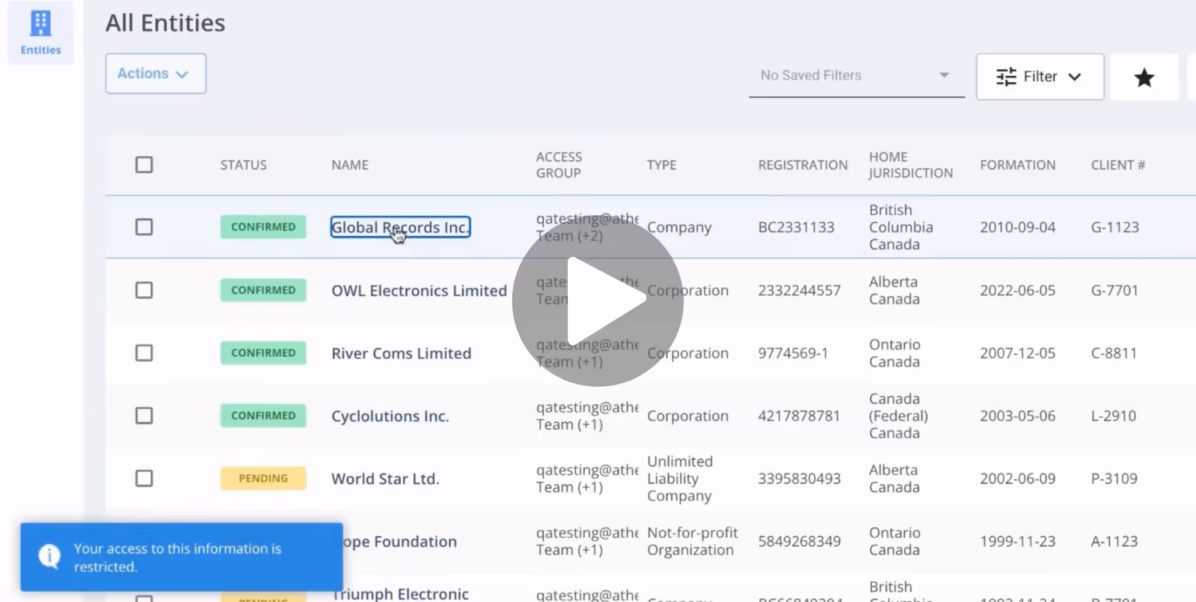Expand the No Saved Filters dropdown

[856, 75]
